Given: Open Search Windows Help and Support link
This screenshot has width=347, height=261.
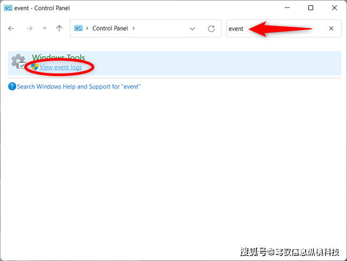Looking at the screenshot, I should coord(79,87).
